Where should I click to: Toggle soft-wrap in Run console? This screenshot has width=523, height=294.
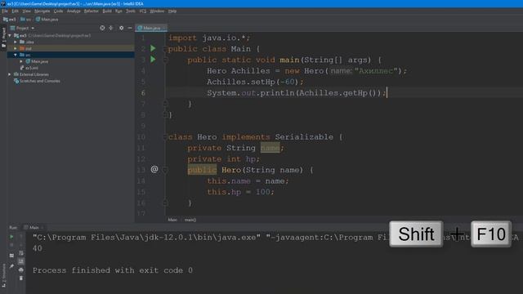click(x=21, y=253)
